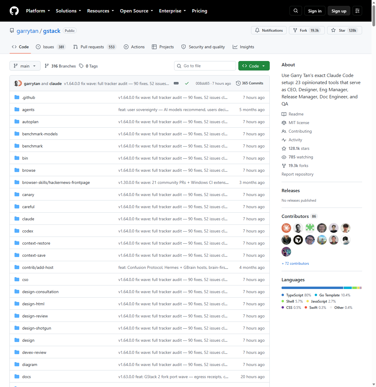Click the 785 watching eye icon
Screen dimensions: 376x387
(x=284, y=157)
